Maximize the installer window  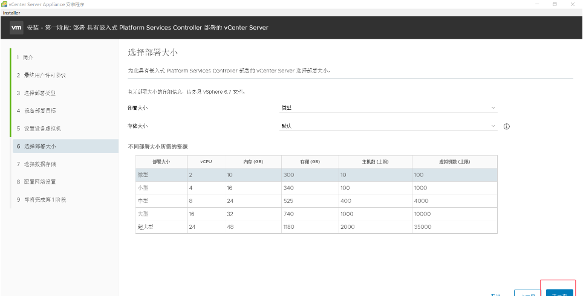pos(555,4)
